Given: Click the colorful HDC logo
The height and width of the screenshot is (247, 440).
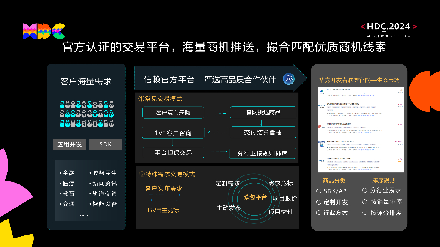Looking at the screenshot, I should [x=44, y=31].
